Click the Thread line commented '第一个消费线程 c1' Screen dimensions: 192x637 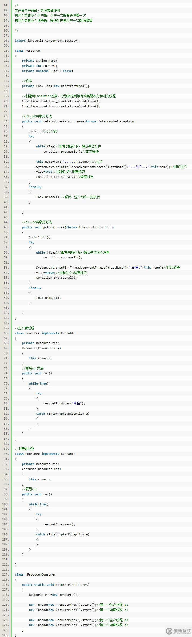coord(79,610)
